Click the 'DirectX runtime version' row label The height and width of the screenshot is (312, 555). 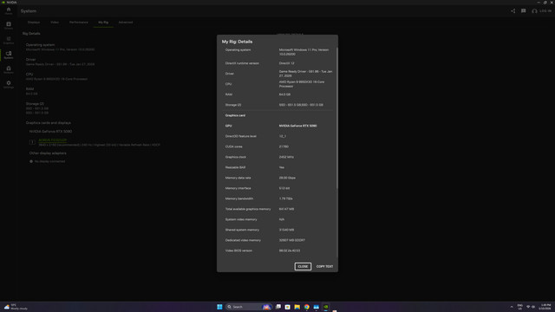coord(242,63)
